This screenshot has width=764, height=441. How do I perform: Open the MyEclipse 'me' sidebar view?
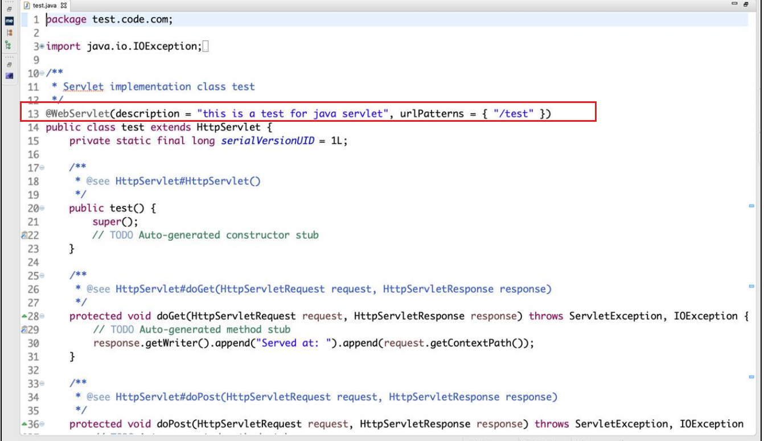point(9,20)
